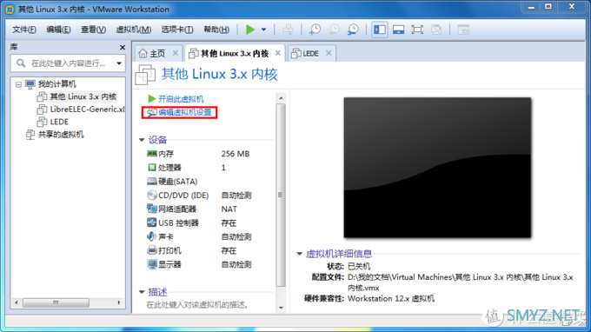Take a snapshot via the toolbar icon
Image resolution: width=591 pixels, height=332 pixels.
click(x=315, y=30)
